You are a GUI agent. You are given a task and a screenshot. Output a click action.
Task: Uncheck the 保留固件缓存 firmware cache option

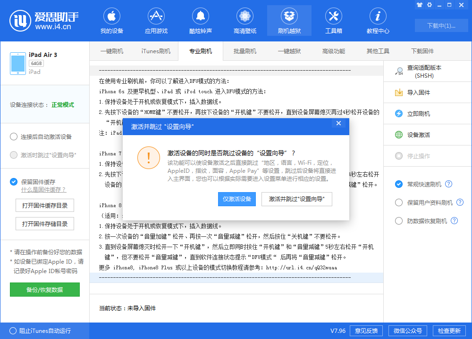click(14, 183)
